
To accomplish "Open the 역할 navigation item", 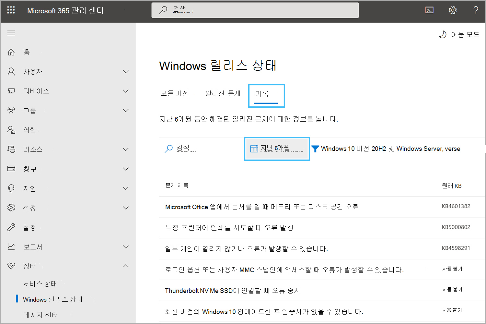I will [29, 130].
